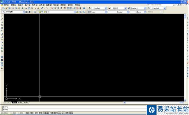Select the Polygon tool in Draw toolbar
Viewport: 189px width, 115px height.
(2, 25)
